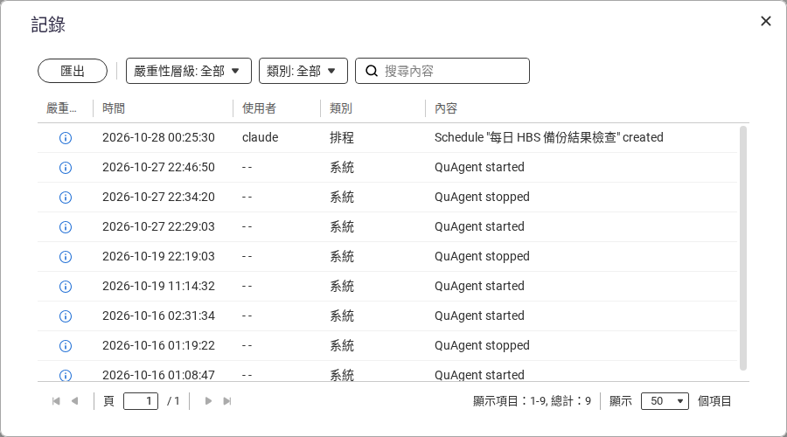This screenshot has width=787, height=437.
Task: Click the 匯出 export button
Action: (73, 71)
